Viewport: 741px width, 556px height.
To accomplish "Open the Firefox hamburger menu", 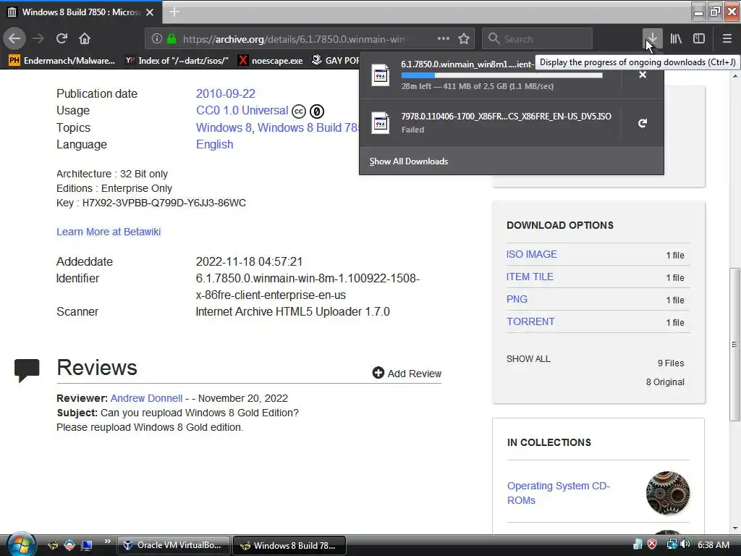I will (x=727, y=38).
